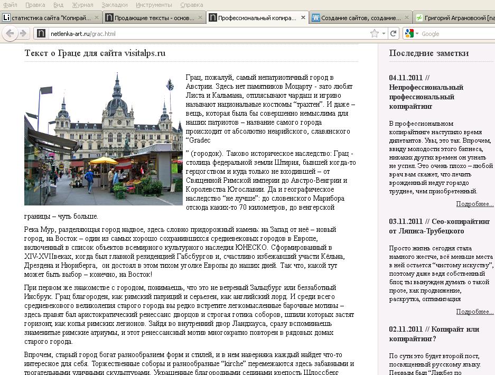Click the browser Forward arrow button
The width and height of the screenshot is (495, 375).
point(23,33)
